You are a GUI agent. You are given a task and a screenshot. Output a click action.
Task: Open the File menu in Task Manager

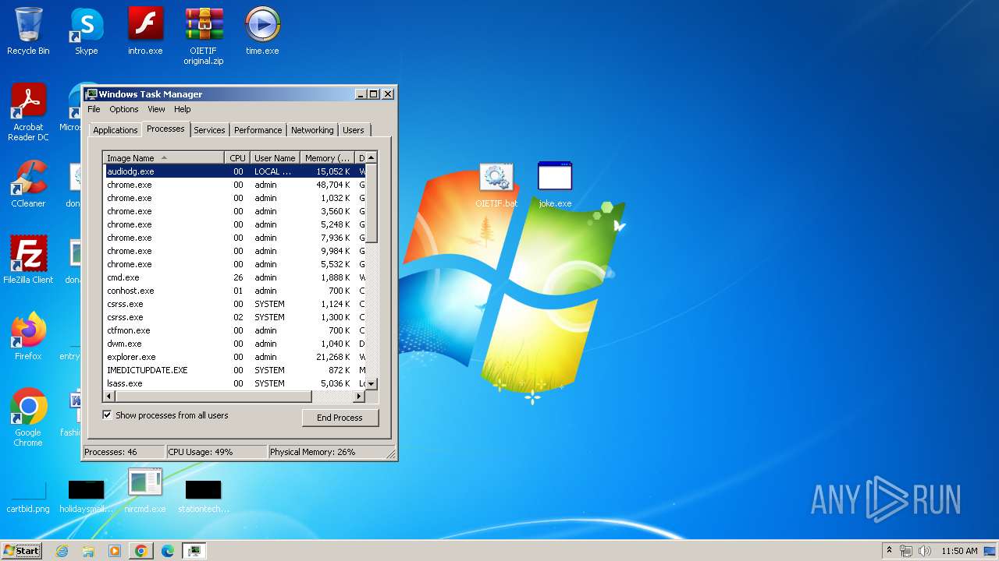(94, 109)
